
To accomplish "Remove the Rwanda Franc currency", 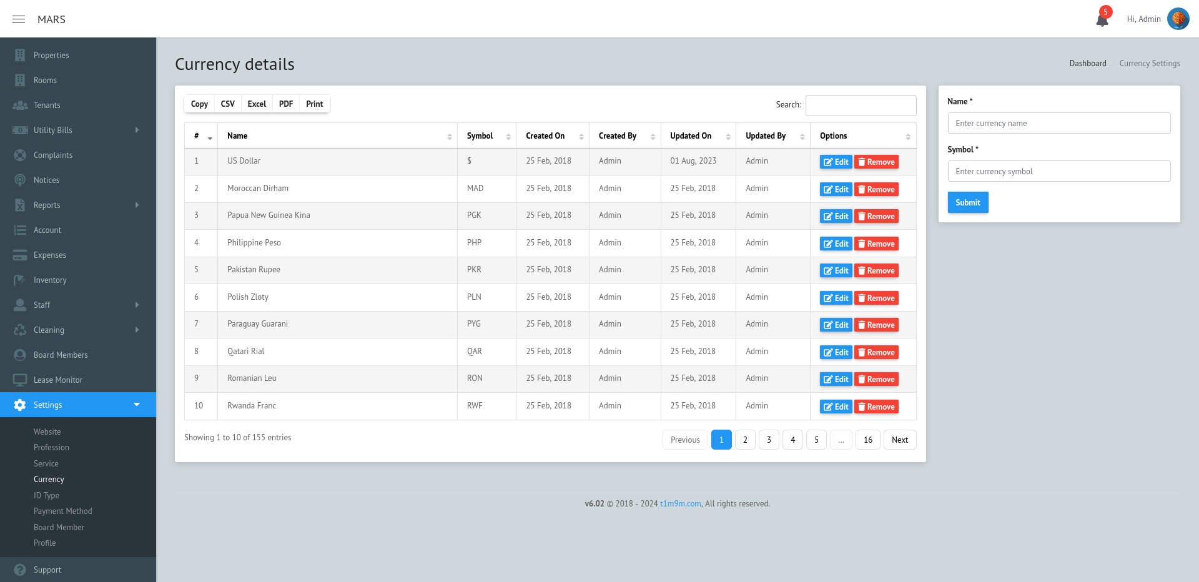I will (x=876, y=407).
